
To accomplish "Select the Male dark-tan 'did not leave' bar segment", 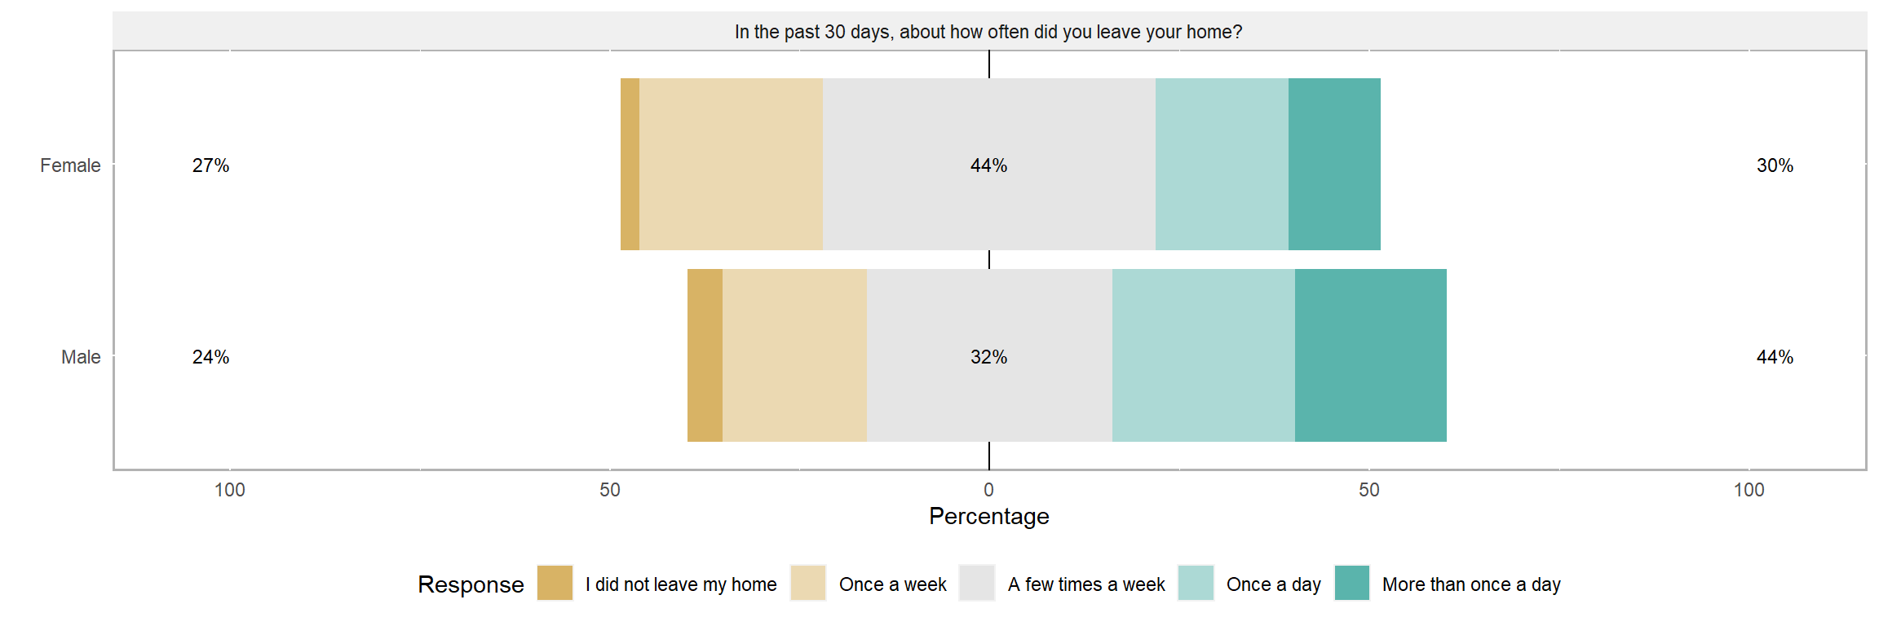I will [x=705, y=355].
